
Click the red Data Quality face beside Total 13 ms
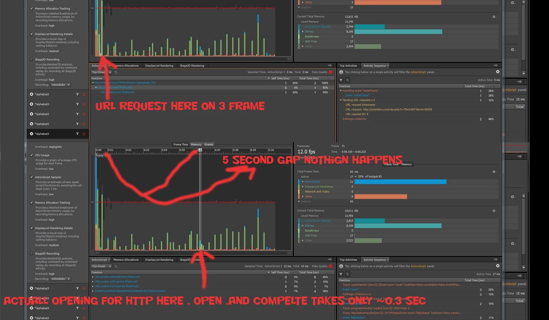[x=331, y=266]
